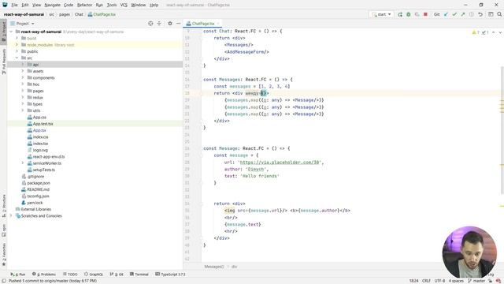Click the placeholder.com URL link in code
The image size is (504, 284).
280,163
